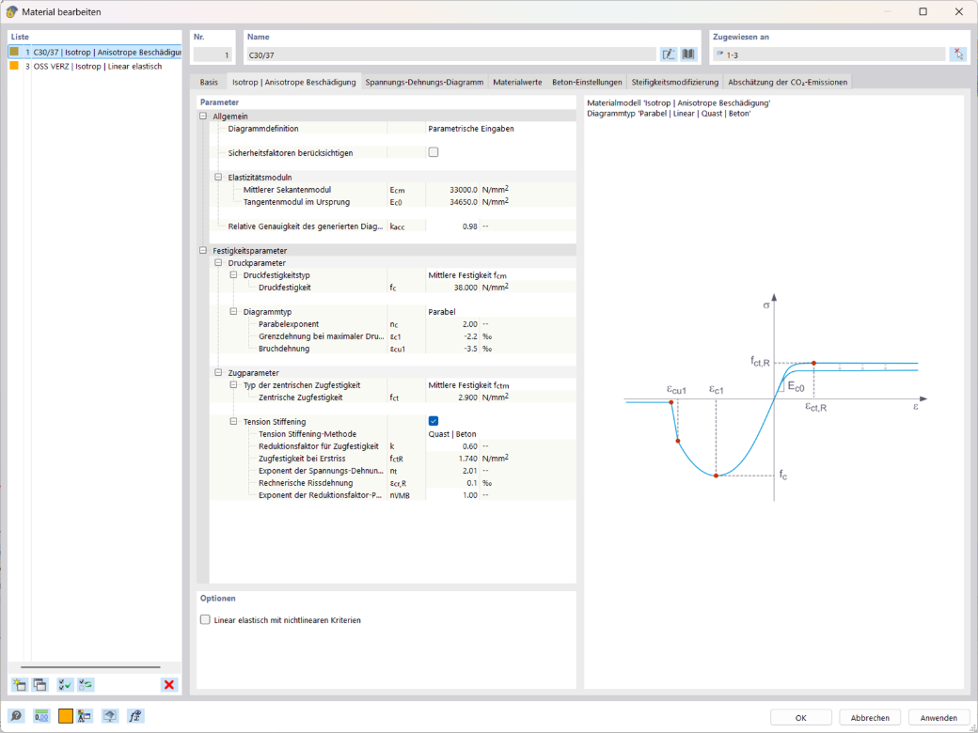978x733 pixels.
Task: Collapse the Allgemein section
Action: [203, 116]
